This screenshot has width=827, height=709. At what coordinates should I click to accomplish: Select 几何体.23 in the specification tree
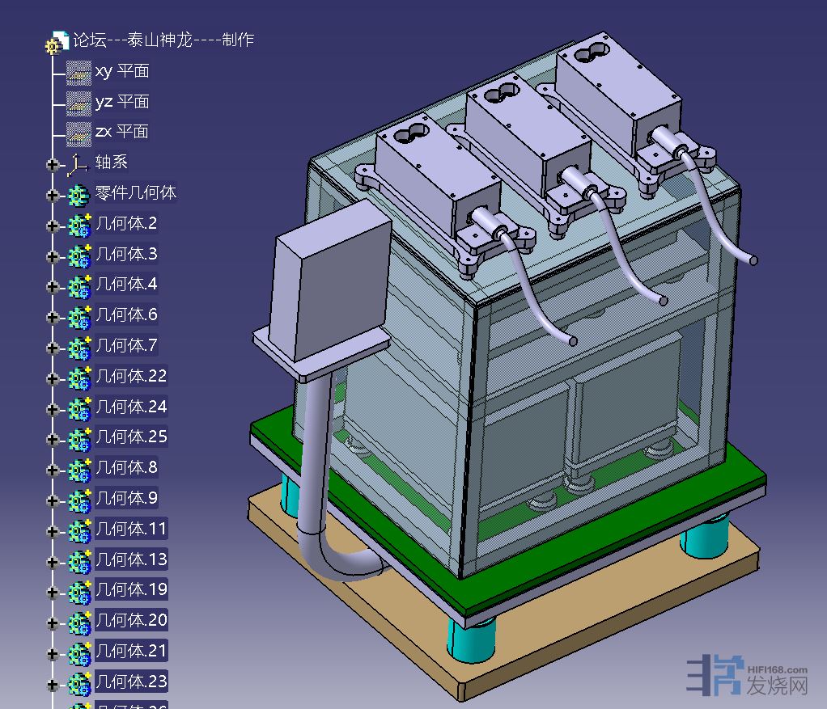pyautogui.click(x=130, y=682)
